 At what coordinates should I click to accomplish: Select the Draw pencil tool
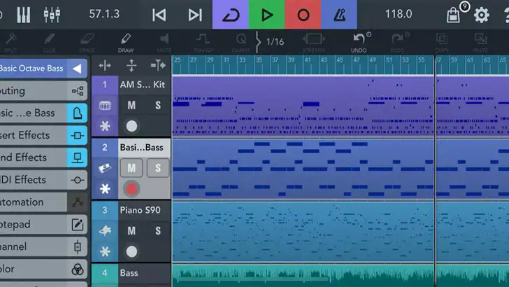click(x=126, y=43)
